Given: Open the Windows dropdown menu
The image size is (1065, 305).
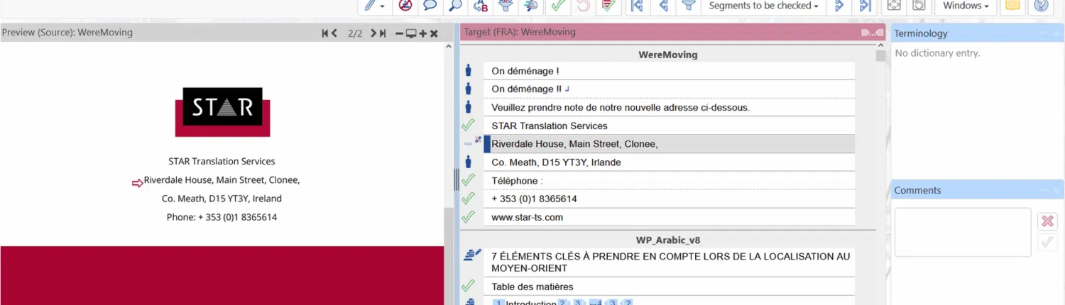Looking at the screenshot, I should tap(966, 6).
